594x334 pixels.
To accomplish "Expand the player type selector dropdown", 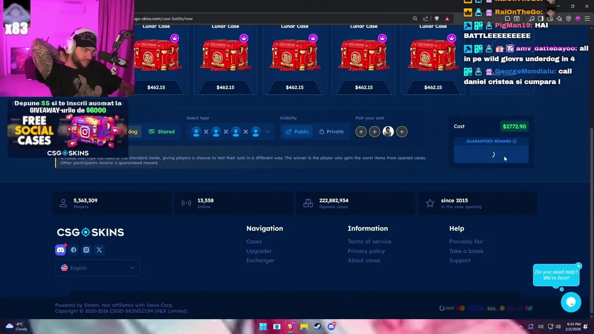I will point(267,132).
